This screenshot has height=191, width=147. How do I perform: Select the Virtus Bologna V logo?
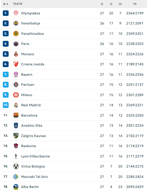[x=16, y=166]
